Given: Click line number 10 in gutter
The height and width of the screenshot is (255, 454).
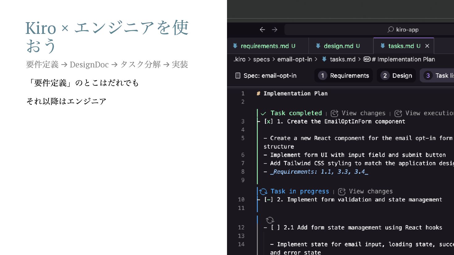Looking at the screenshot, I should tap(241, 200).
